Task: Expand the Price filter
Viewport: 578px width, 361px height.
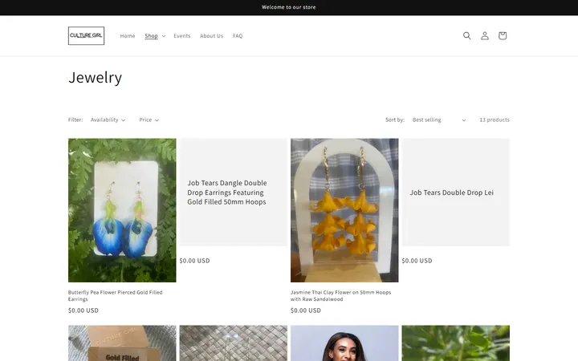Action: coord(149,120)
